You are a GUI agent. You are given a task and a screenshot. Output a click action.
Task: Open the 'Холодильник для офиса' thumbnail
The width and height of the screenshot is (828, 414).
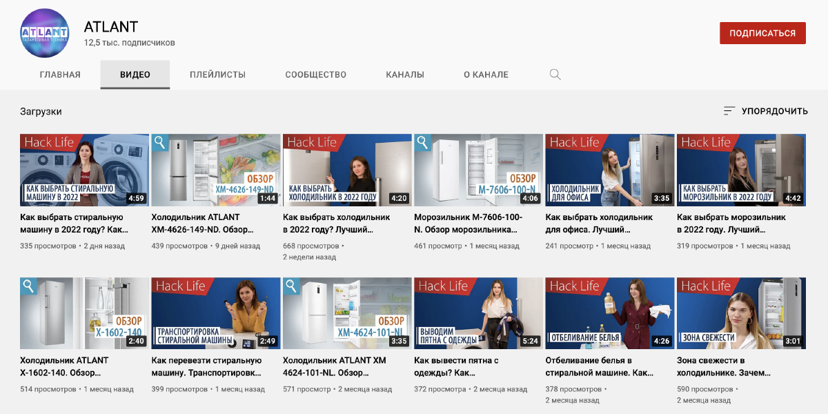(610, 170)
